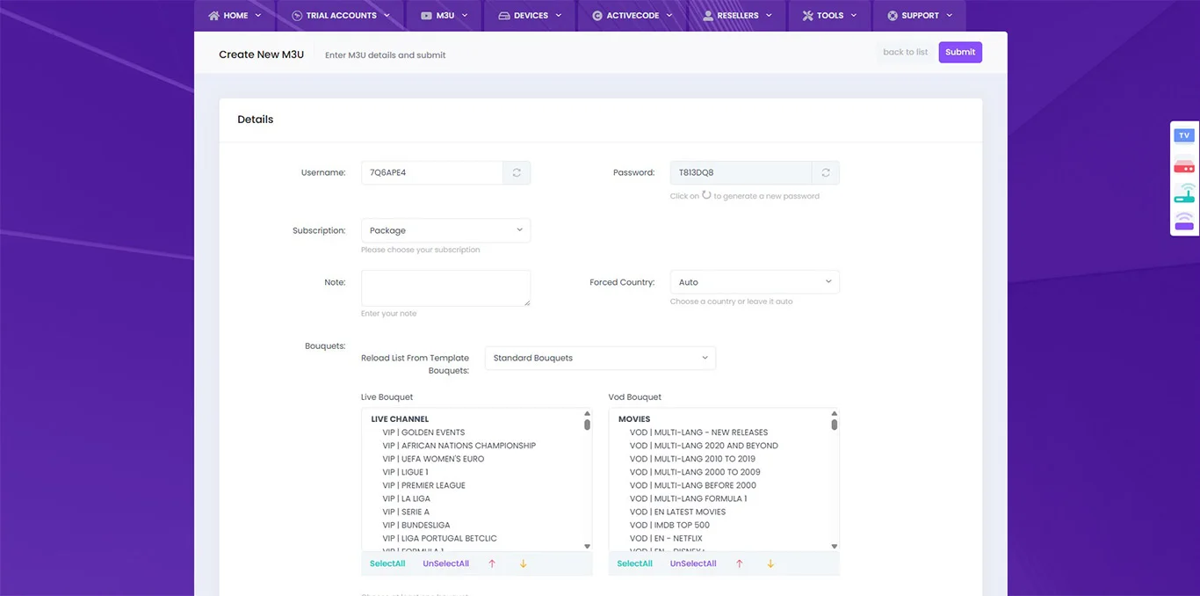Screen dimensions: 1200x596
Task: Click UnSelectAll under Vod Bouquet
Action: [693, 563]
